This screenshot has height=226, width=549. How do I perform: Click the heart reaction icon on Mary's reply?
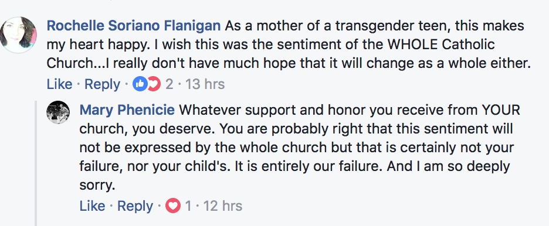[172, 206]
